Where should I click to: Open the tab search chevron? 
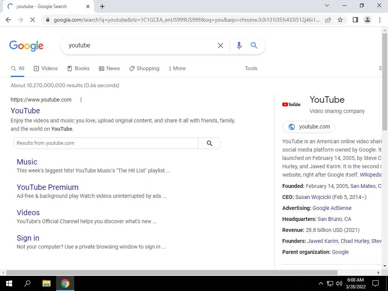click(327, 5)
